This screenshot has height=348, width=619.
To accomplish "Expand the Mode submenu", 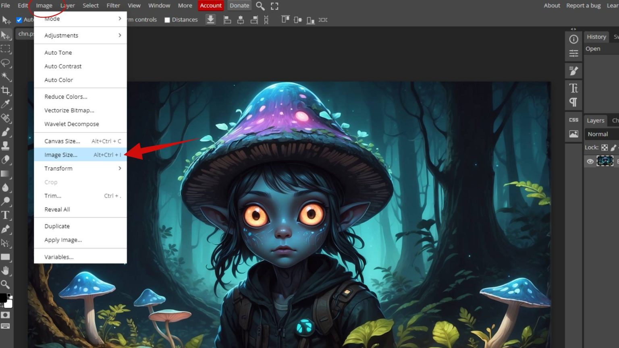I will 81,19.
